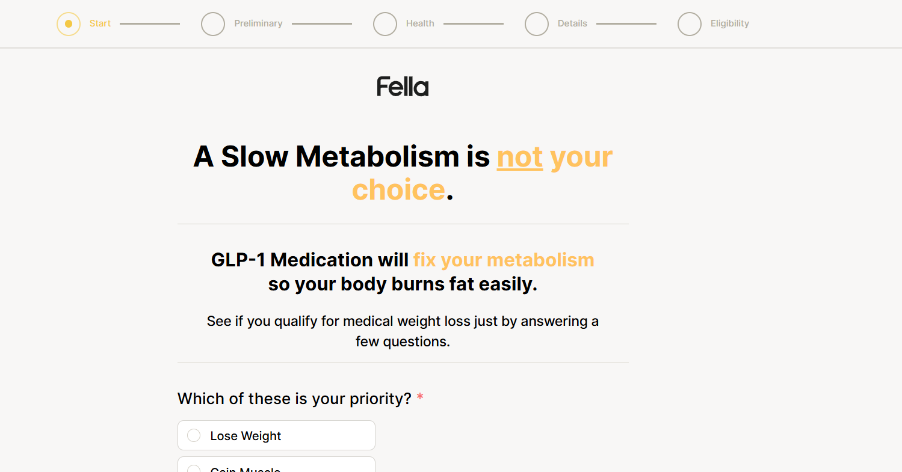
Task: Click the "See if you qualify" paragraph
Action: (403, 331)
